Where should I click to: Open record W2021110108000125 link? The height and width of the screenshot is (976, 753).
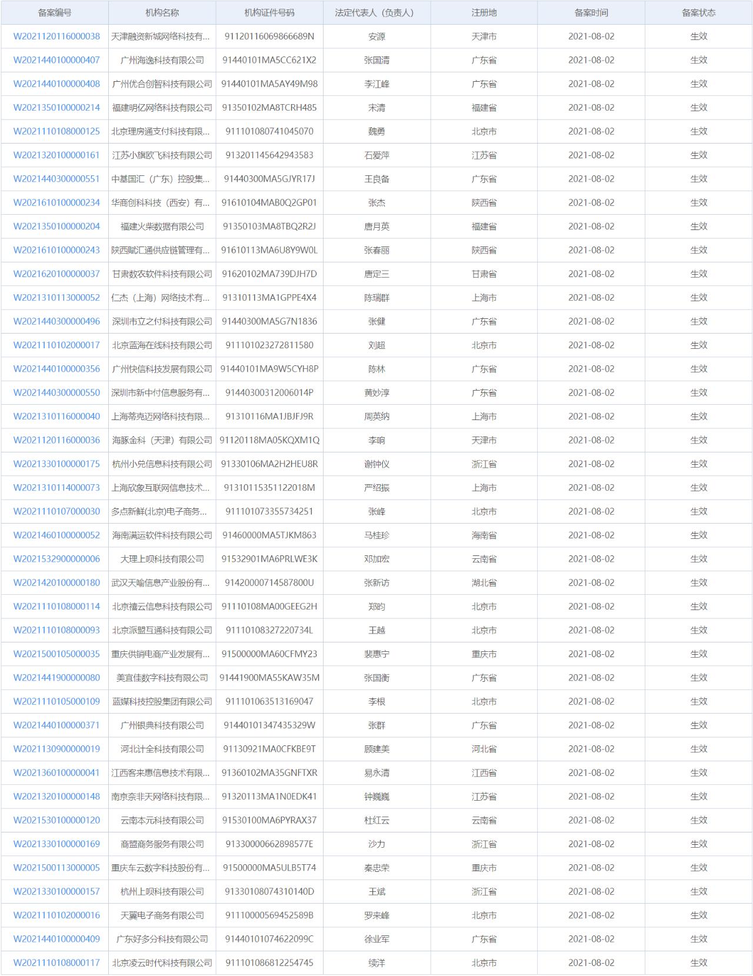click(56, 131)
